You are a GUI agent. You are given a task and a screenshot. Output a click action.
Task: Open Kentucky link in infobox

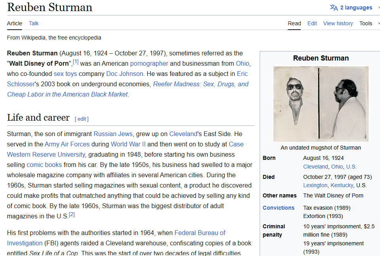[342, 186]
